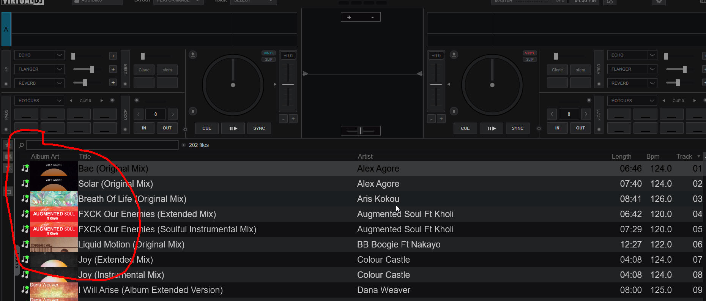Screen dimensions: 706x301
Task: Stop playback on right deck
Action: pos(454,111)
